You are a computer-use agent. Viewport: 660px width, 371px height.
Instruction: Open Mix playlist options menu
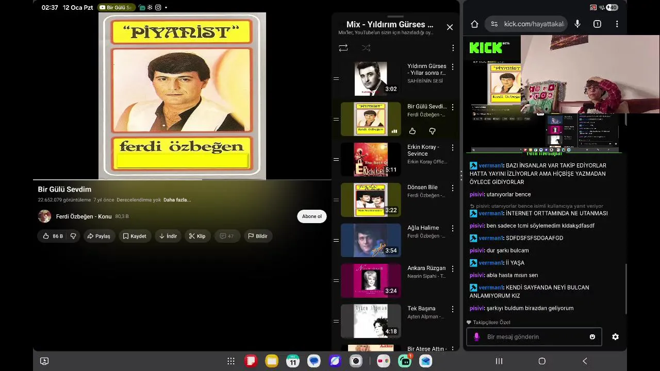click(453, 48)
